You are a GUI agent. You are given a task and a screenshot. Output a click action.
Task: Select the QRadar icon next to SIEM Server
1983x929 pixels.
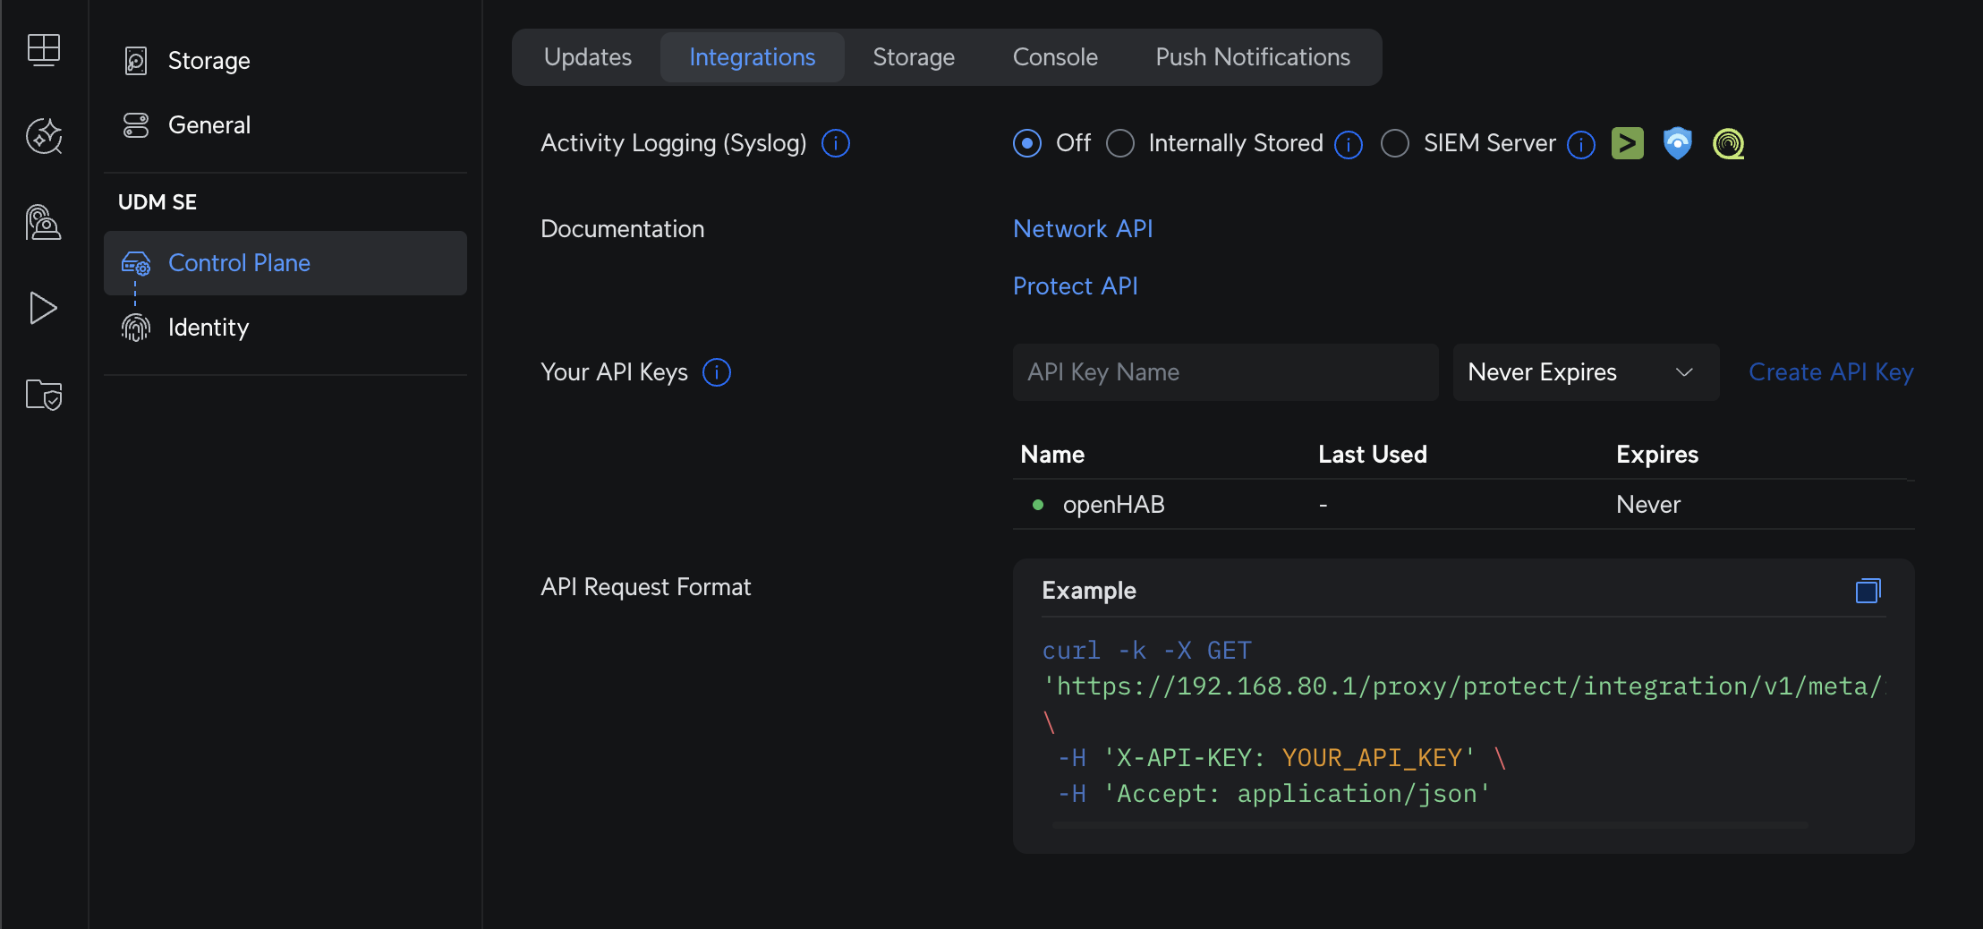[x=1728, y=142]
